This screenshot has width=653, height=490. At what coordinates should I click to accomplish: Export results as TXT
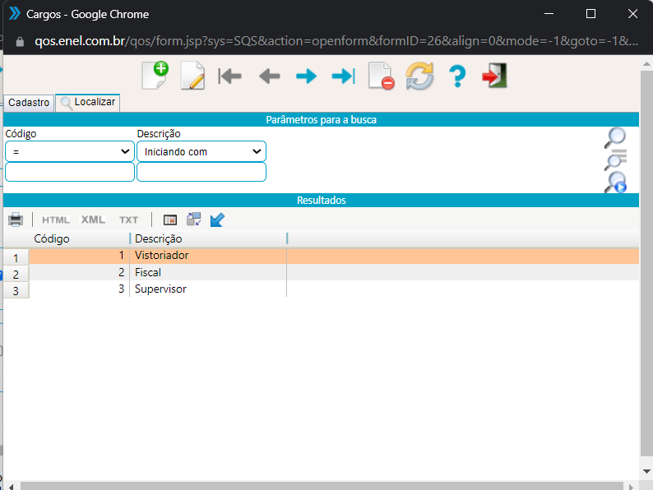pos(128,220)
